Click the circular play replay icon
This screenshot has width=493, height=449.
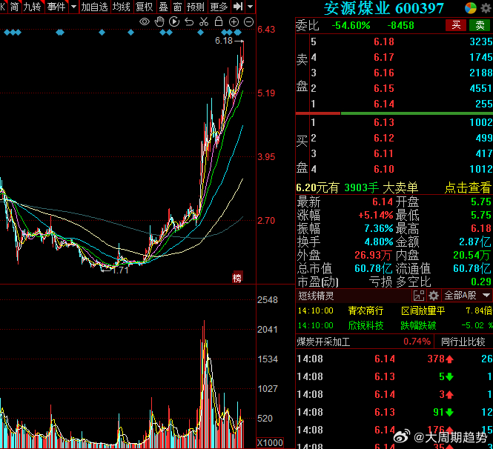click(173, 21)
